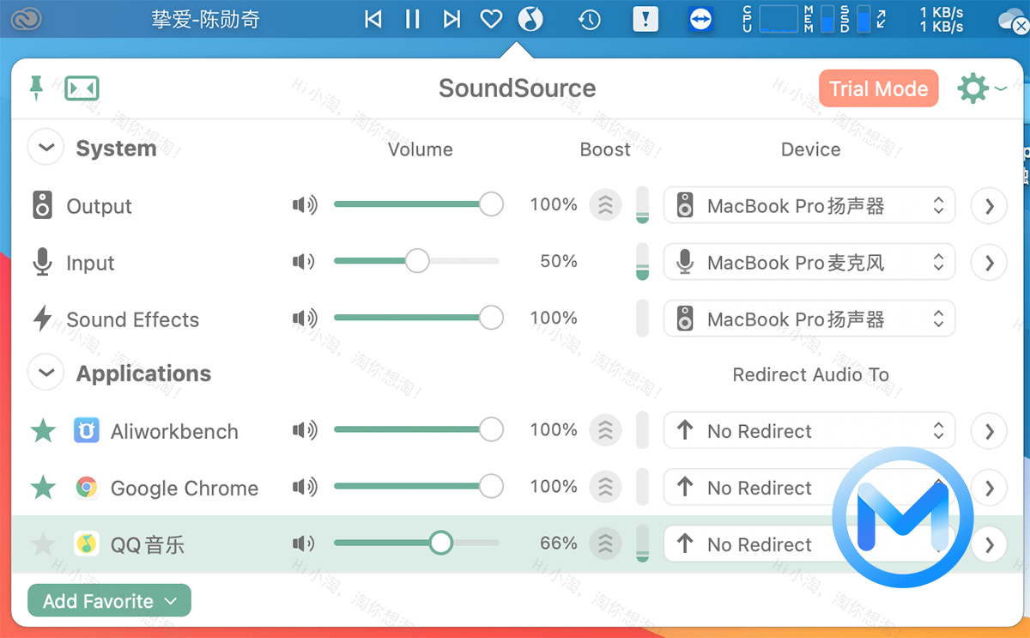Mute the Input microphone icon

pyautogui.click(x=303, y=262)
